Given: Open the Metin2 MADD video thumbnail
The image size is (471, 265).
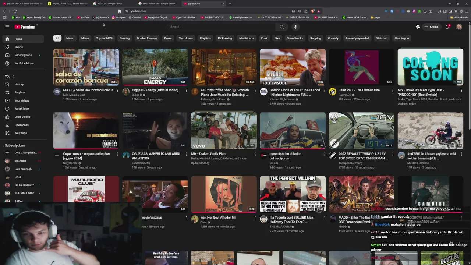Looking at the screenshot, I should (x=361, y=194).
